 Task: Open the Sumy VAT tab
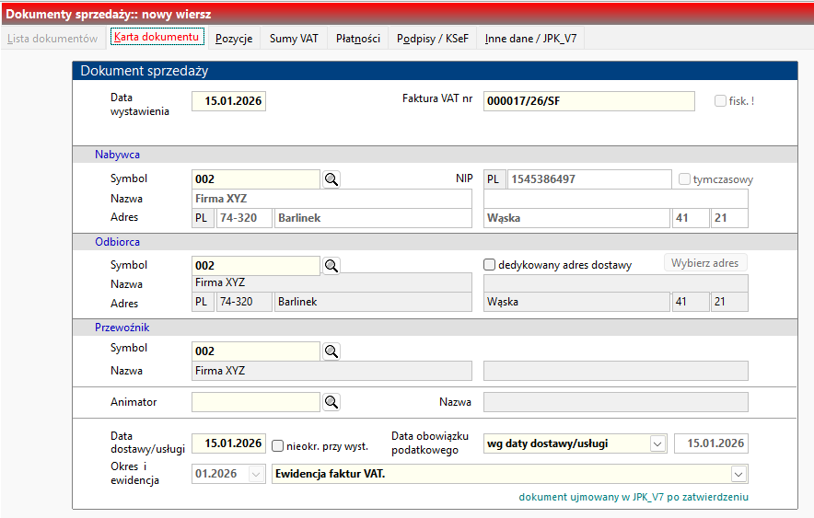coord(294,39)
